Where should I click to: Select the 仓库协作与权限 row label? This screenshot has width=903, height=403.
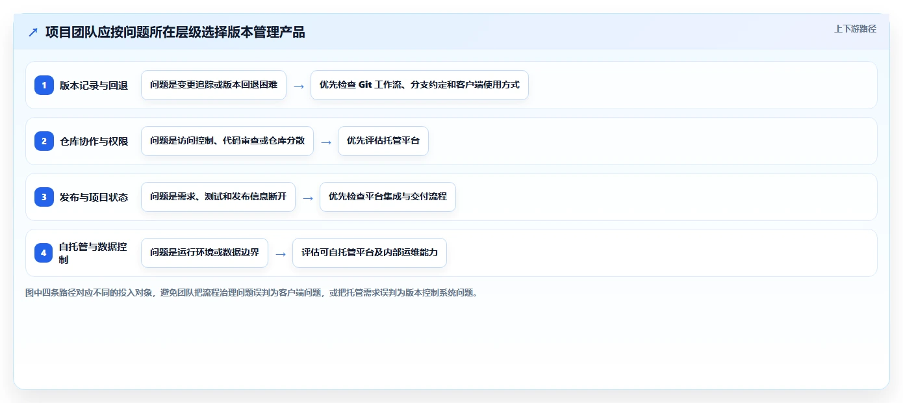[94, 141]
